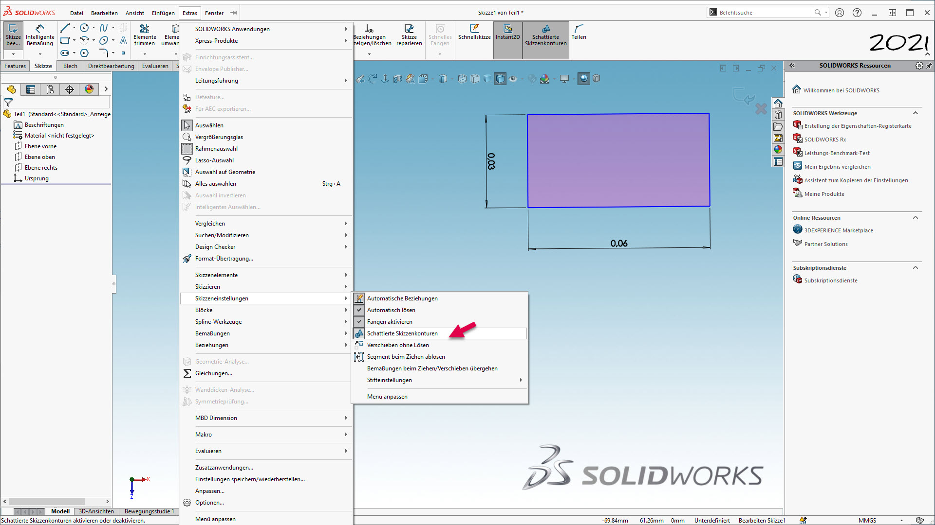Select the line sketch tool
The width and height of the screenshot is (935, 525).
coord(65,28)
